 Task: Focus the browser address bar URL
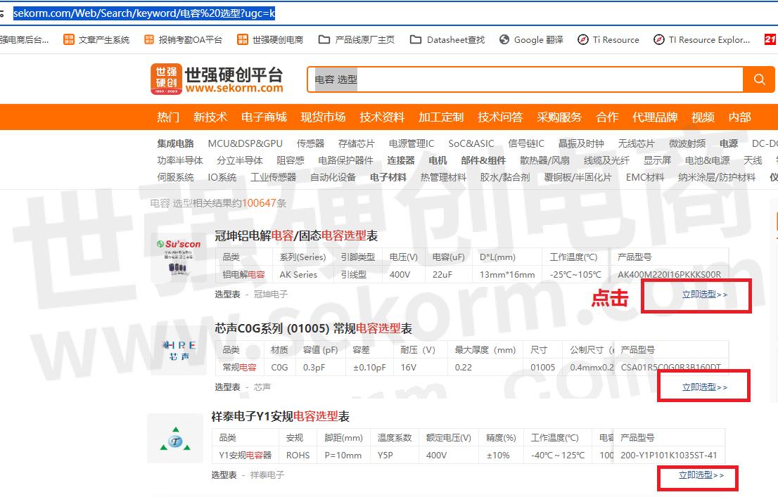click(x=144, y=13)
